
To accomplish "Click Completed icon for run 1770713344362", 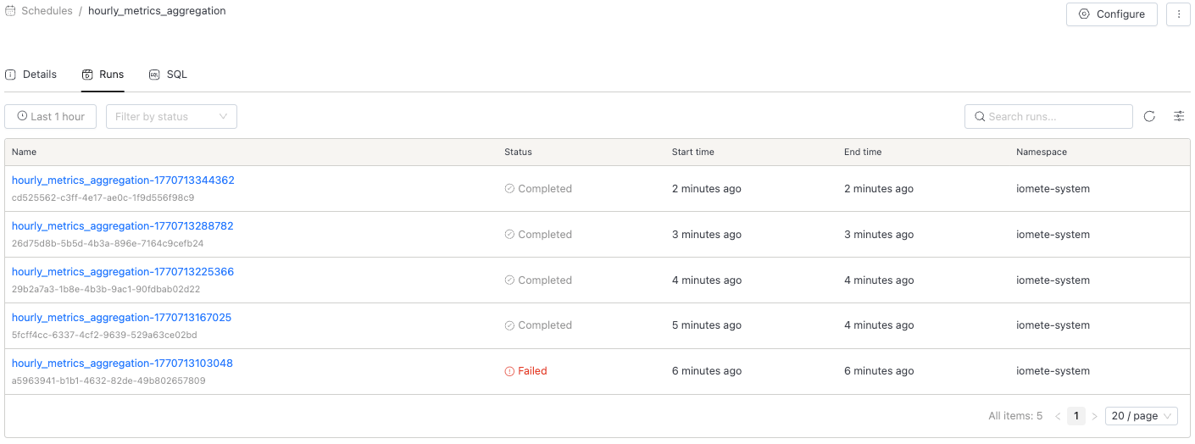I will (509, 189).
